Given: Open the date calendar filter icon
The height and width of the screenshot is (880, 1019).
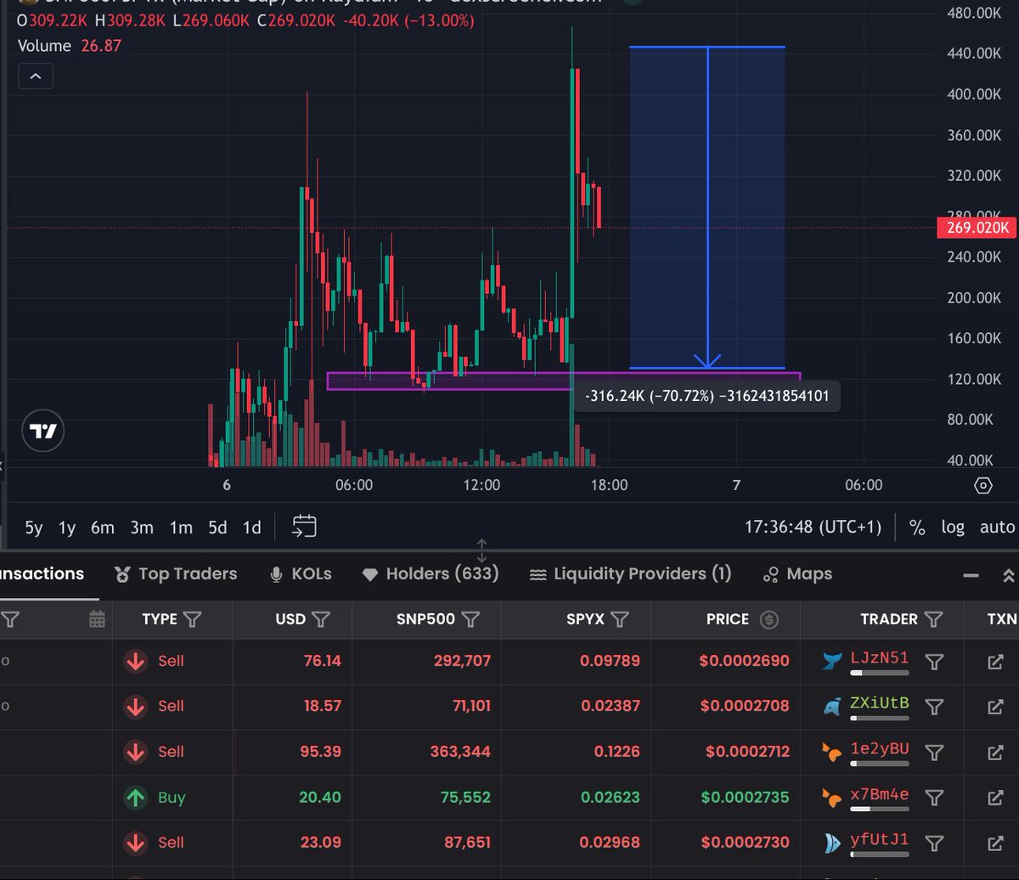Looking at the screenshot, I should [x=97, y=619].
